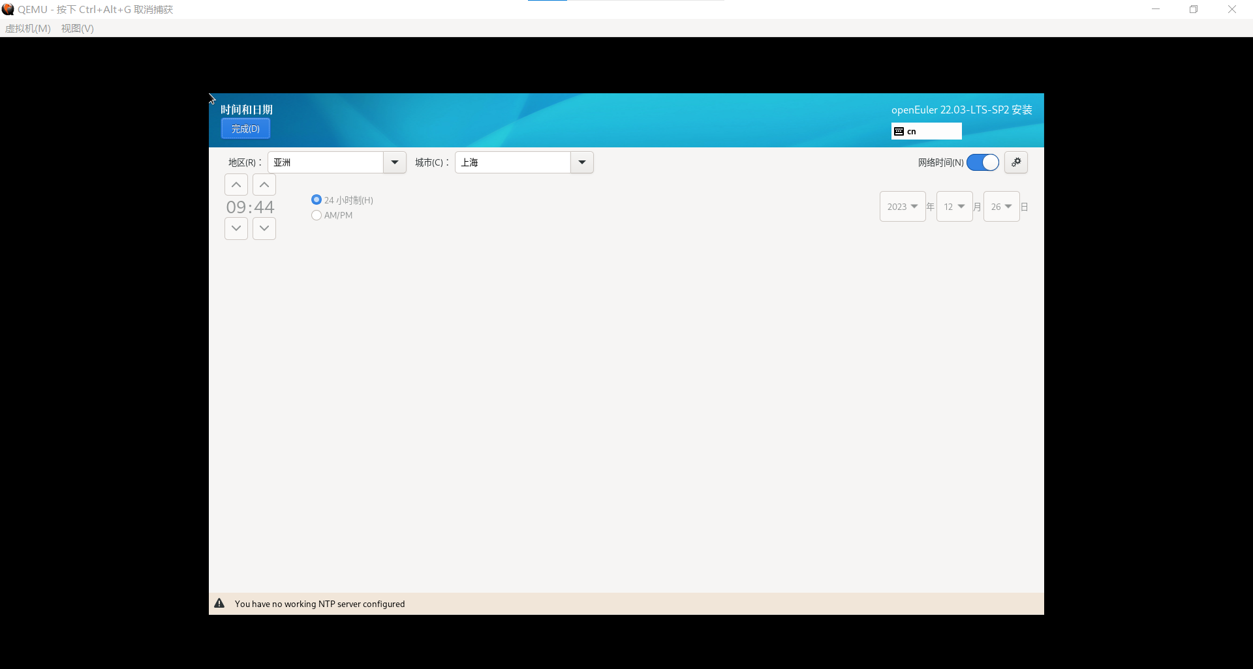Image resolution: width=1253 pixels, height=669 pixels.
Task: Select the 24 小时制(H) radio option
Action: coord(343,200)
